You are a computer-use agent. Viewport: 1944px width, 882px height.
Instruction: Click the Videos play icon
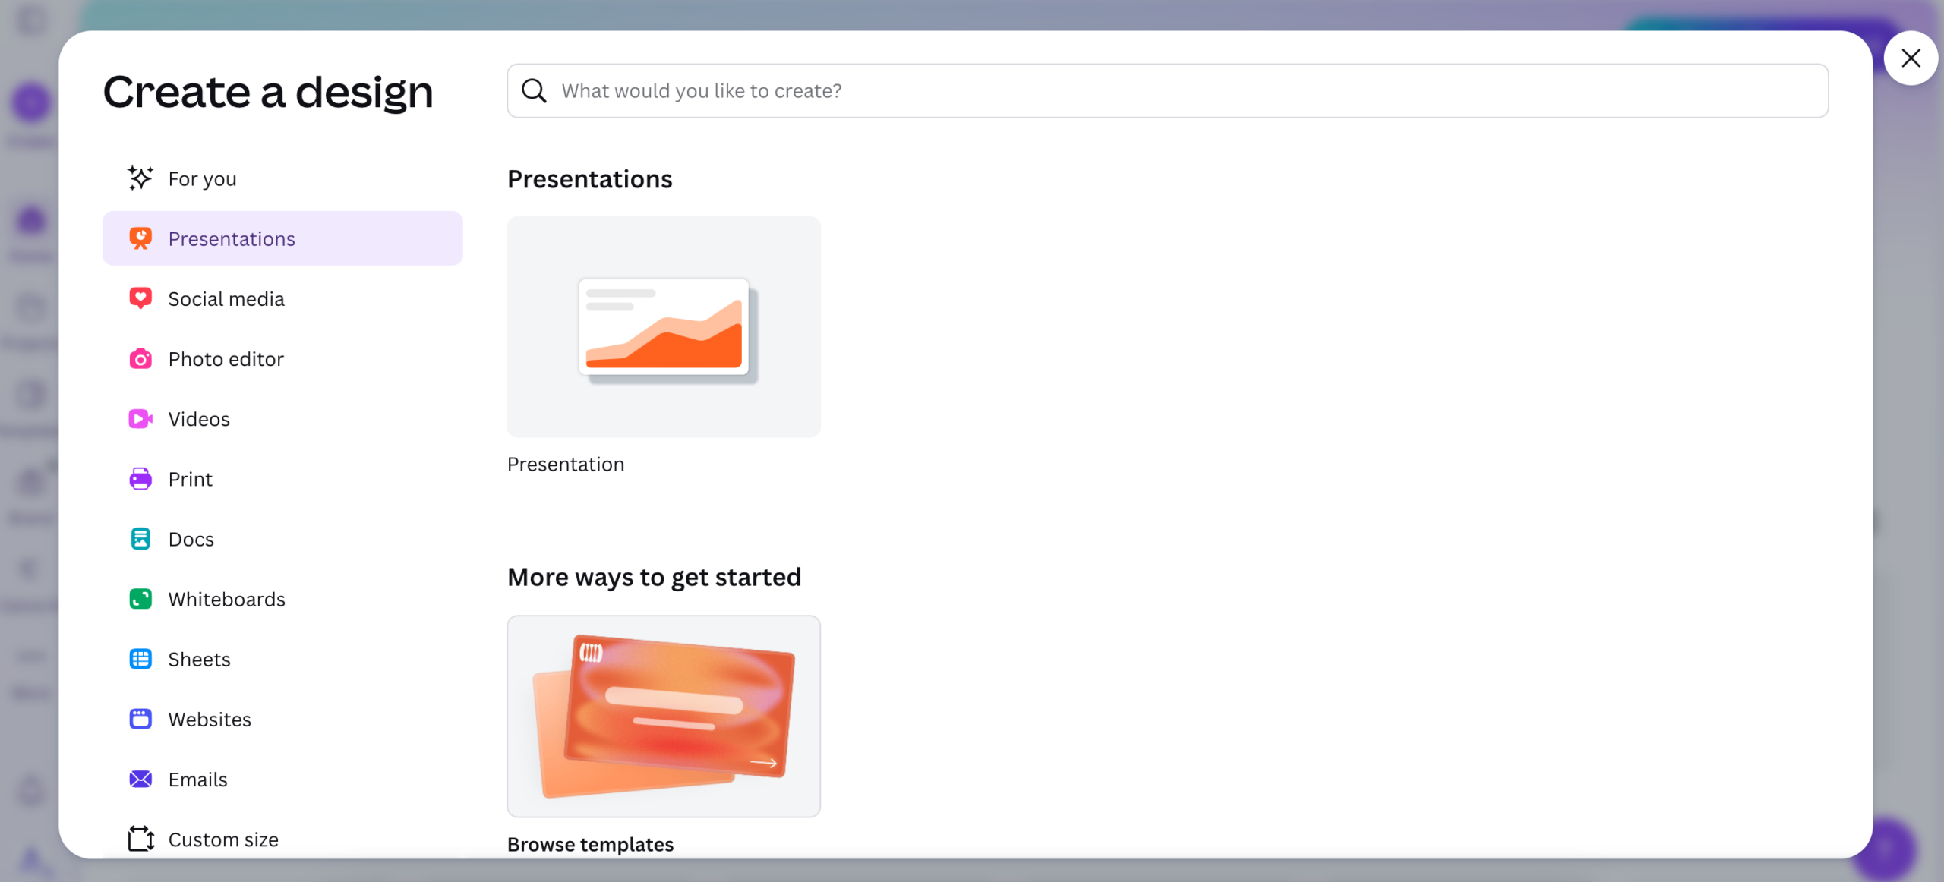pyautogui.click(x=140, y=419)
